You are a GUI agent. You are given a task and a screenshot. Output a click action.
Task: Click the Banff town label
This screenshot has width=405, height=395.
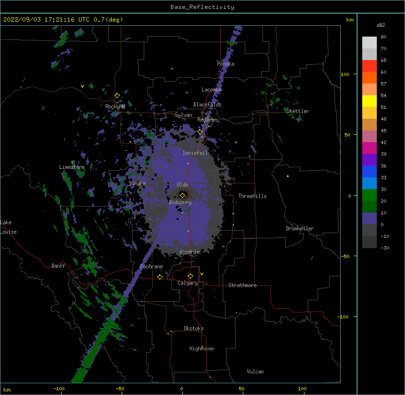[x=58, y=266]
